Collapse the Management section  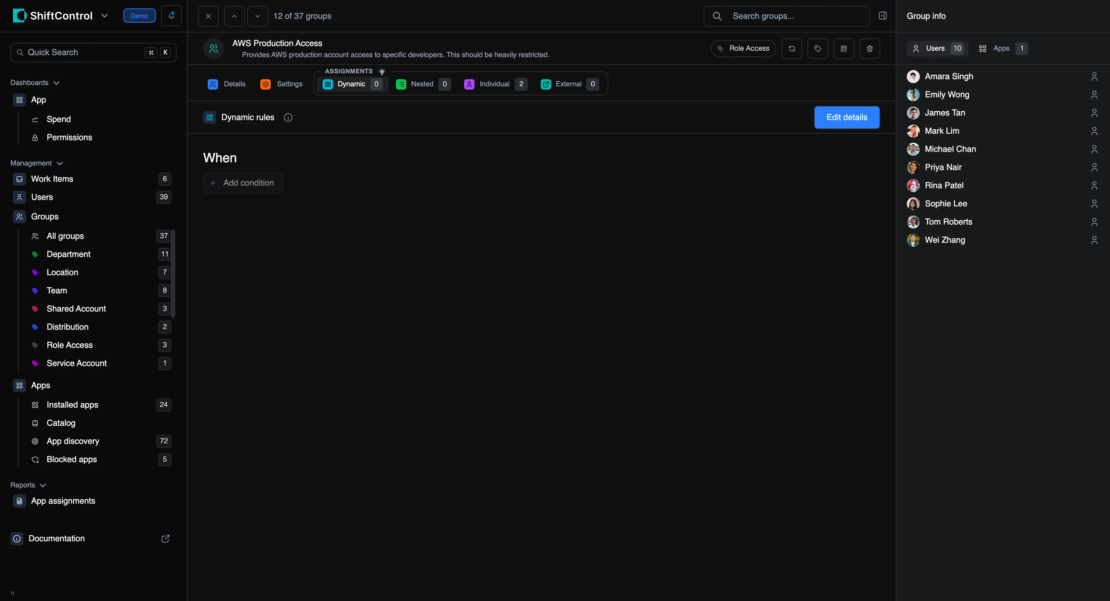click(37, 163)
